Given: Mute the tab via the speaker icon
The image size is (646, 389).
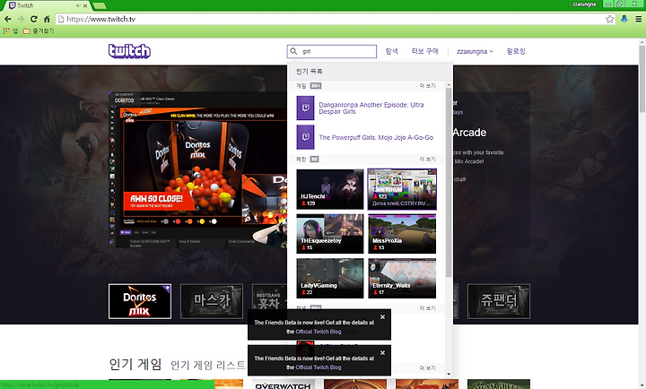Looking at the screenshot, I should (78, 5).
